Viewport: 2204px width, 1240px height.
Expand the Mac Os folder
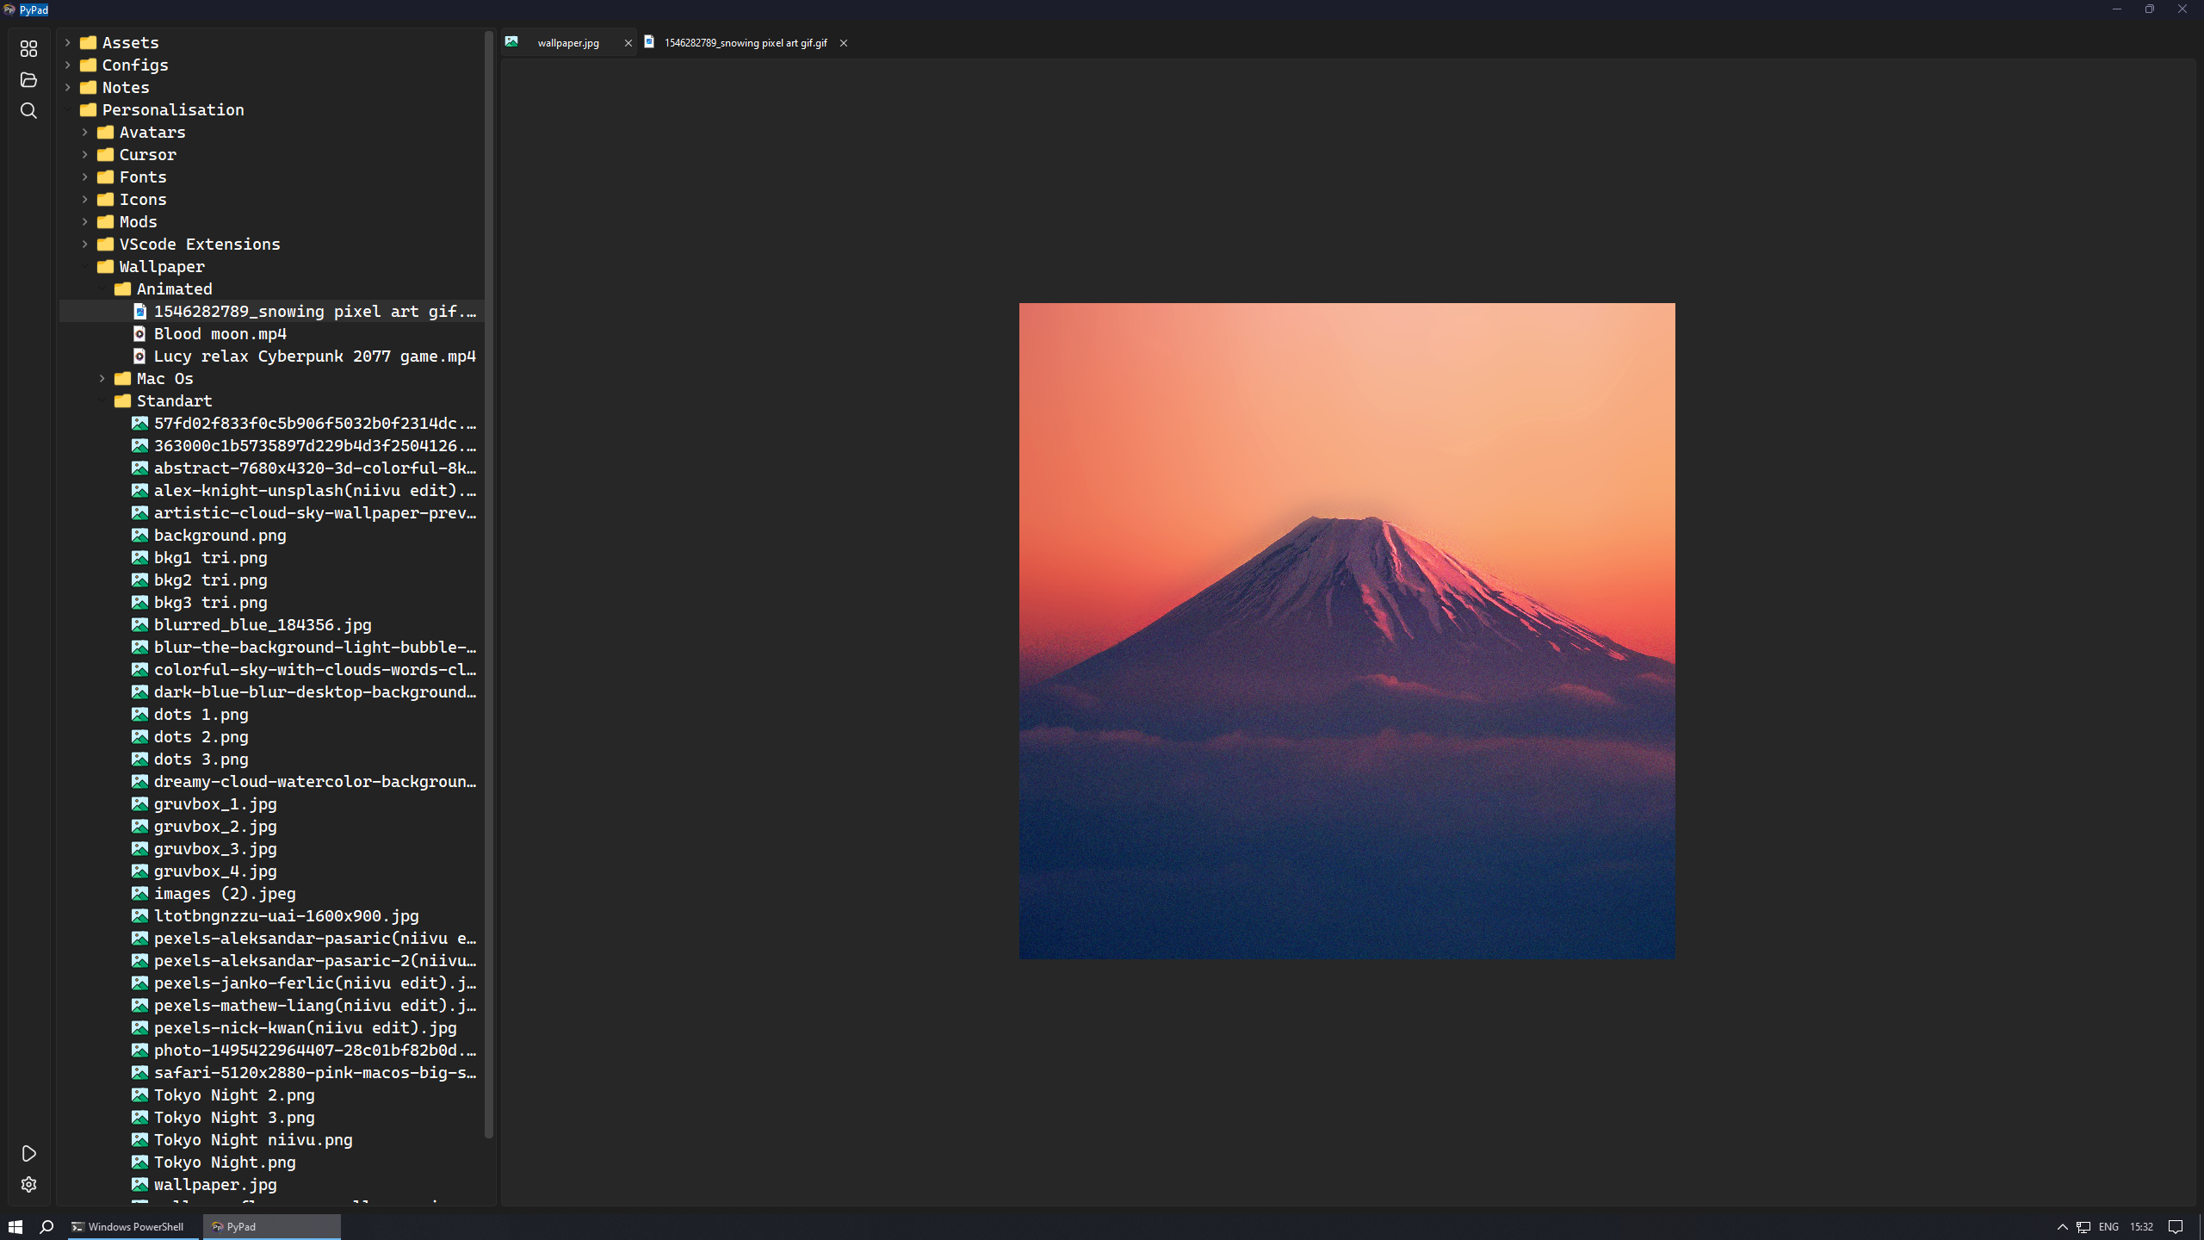[102, 378]
